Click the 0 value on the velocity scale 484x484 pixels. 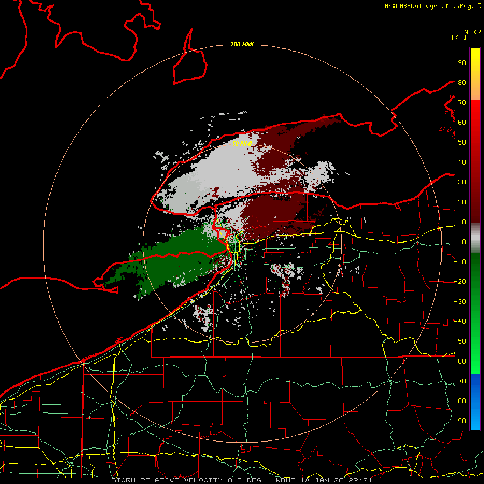464,242
